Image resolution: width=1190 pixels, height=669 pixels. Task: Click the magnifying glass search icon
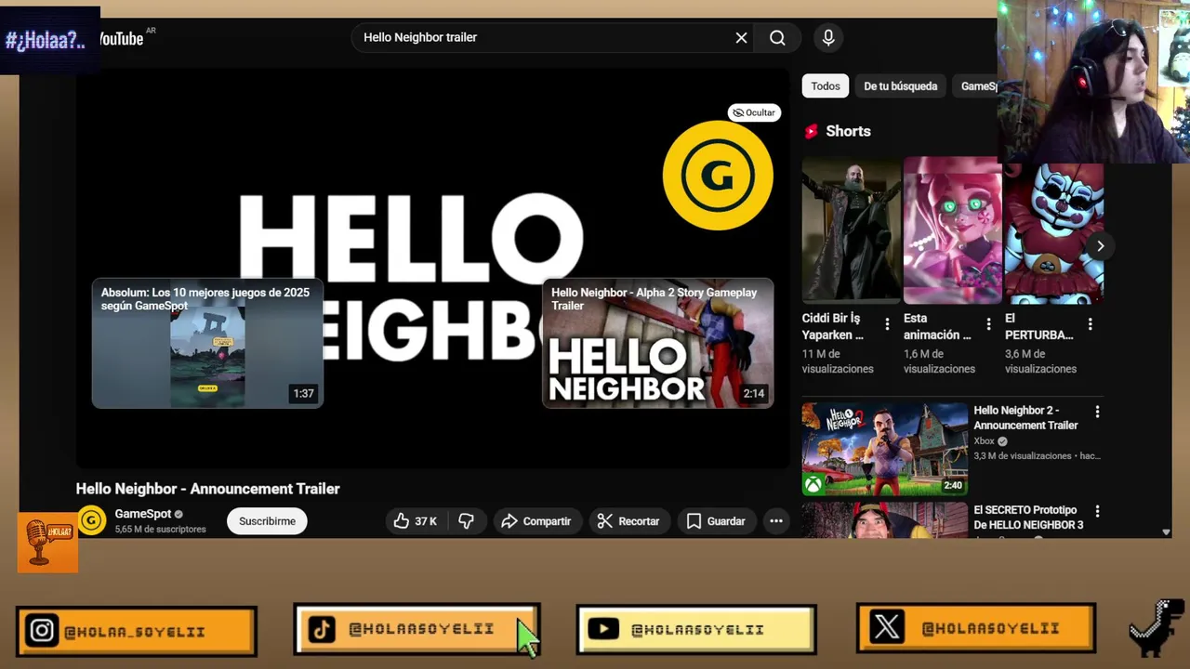(x=777, y=38)
